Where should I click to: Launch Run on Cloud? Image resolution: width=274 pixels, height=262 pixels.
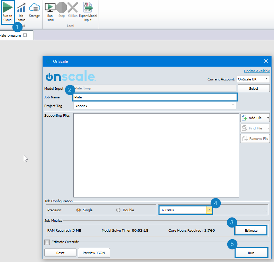[x=7, y=12]
